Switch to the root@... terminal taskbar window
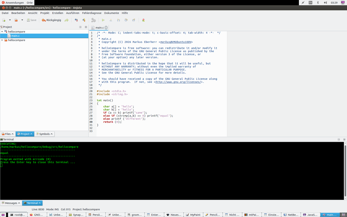 click(x=18, y=215)
